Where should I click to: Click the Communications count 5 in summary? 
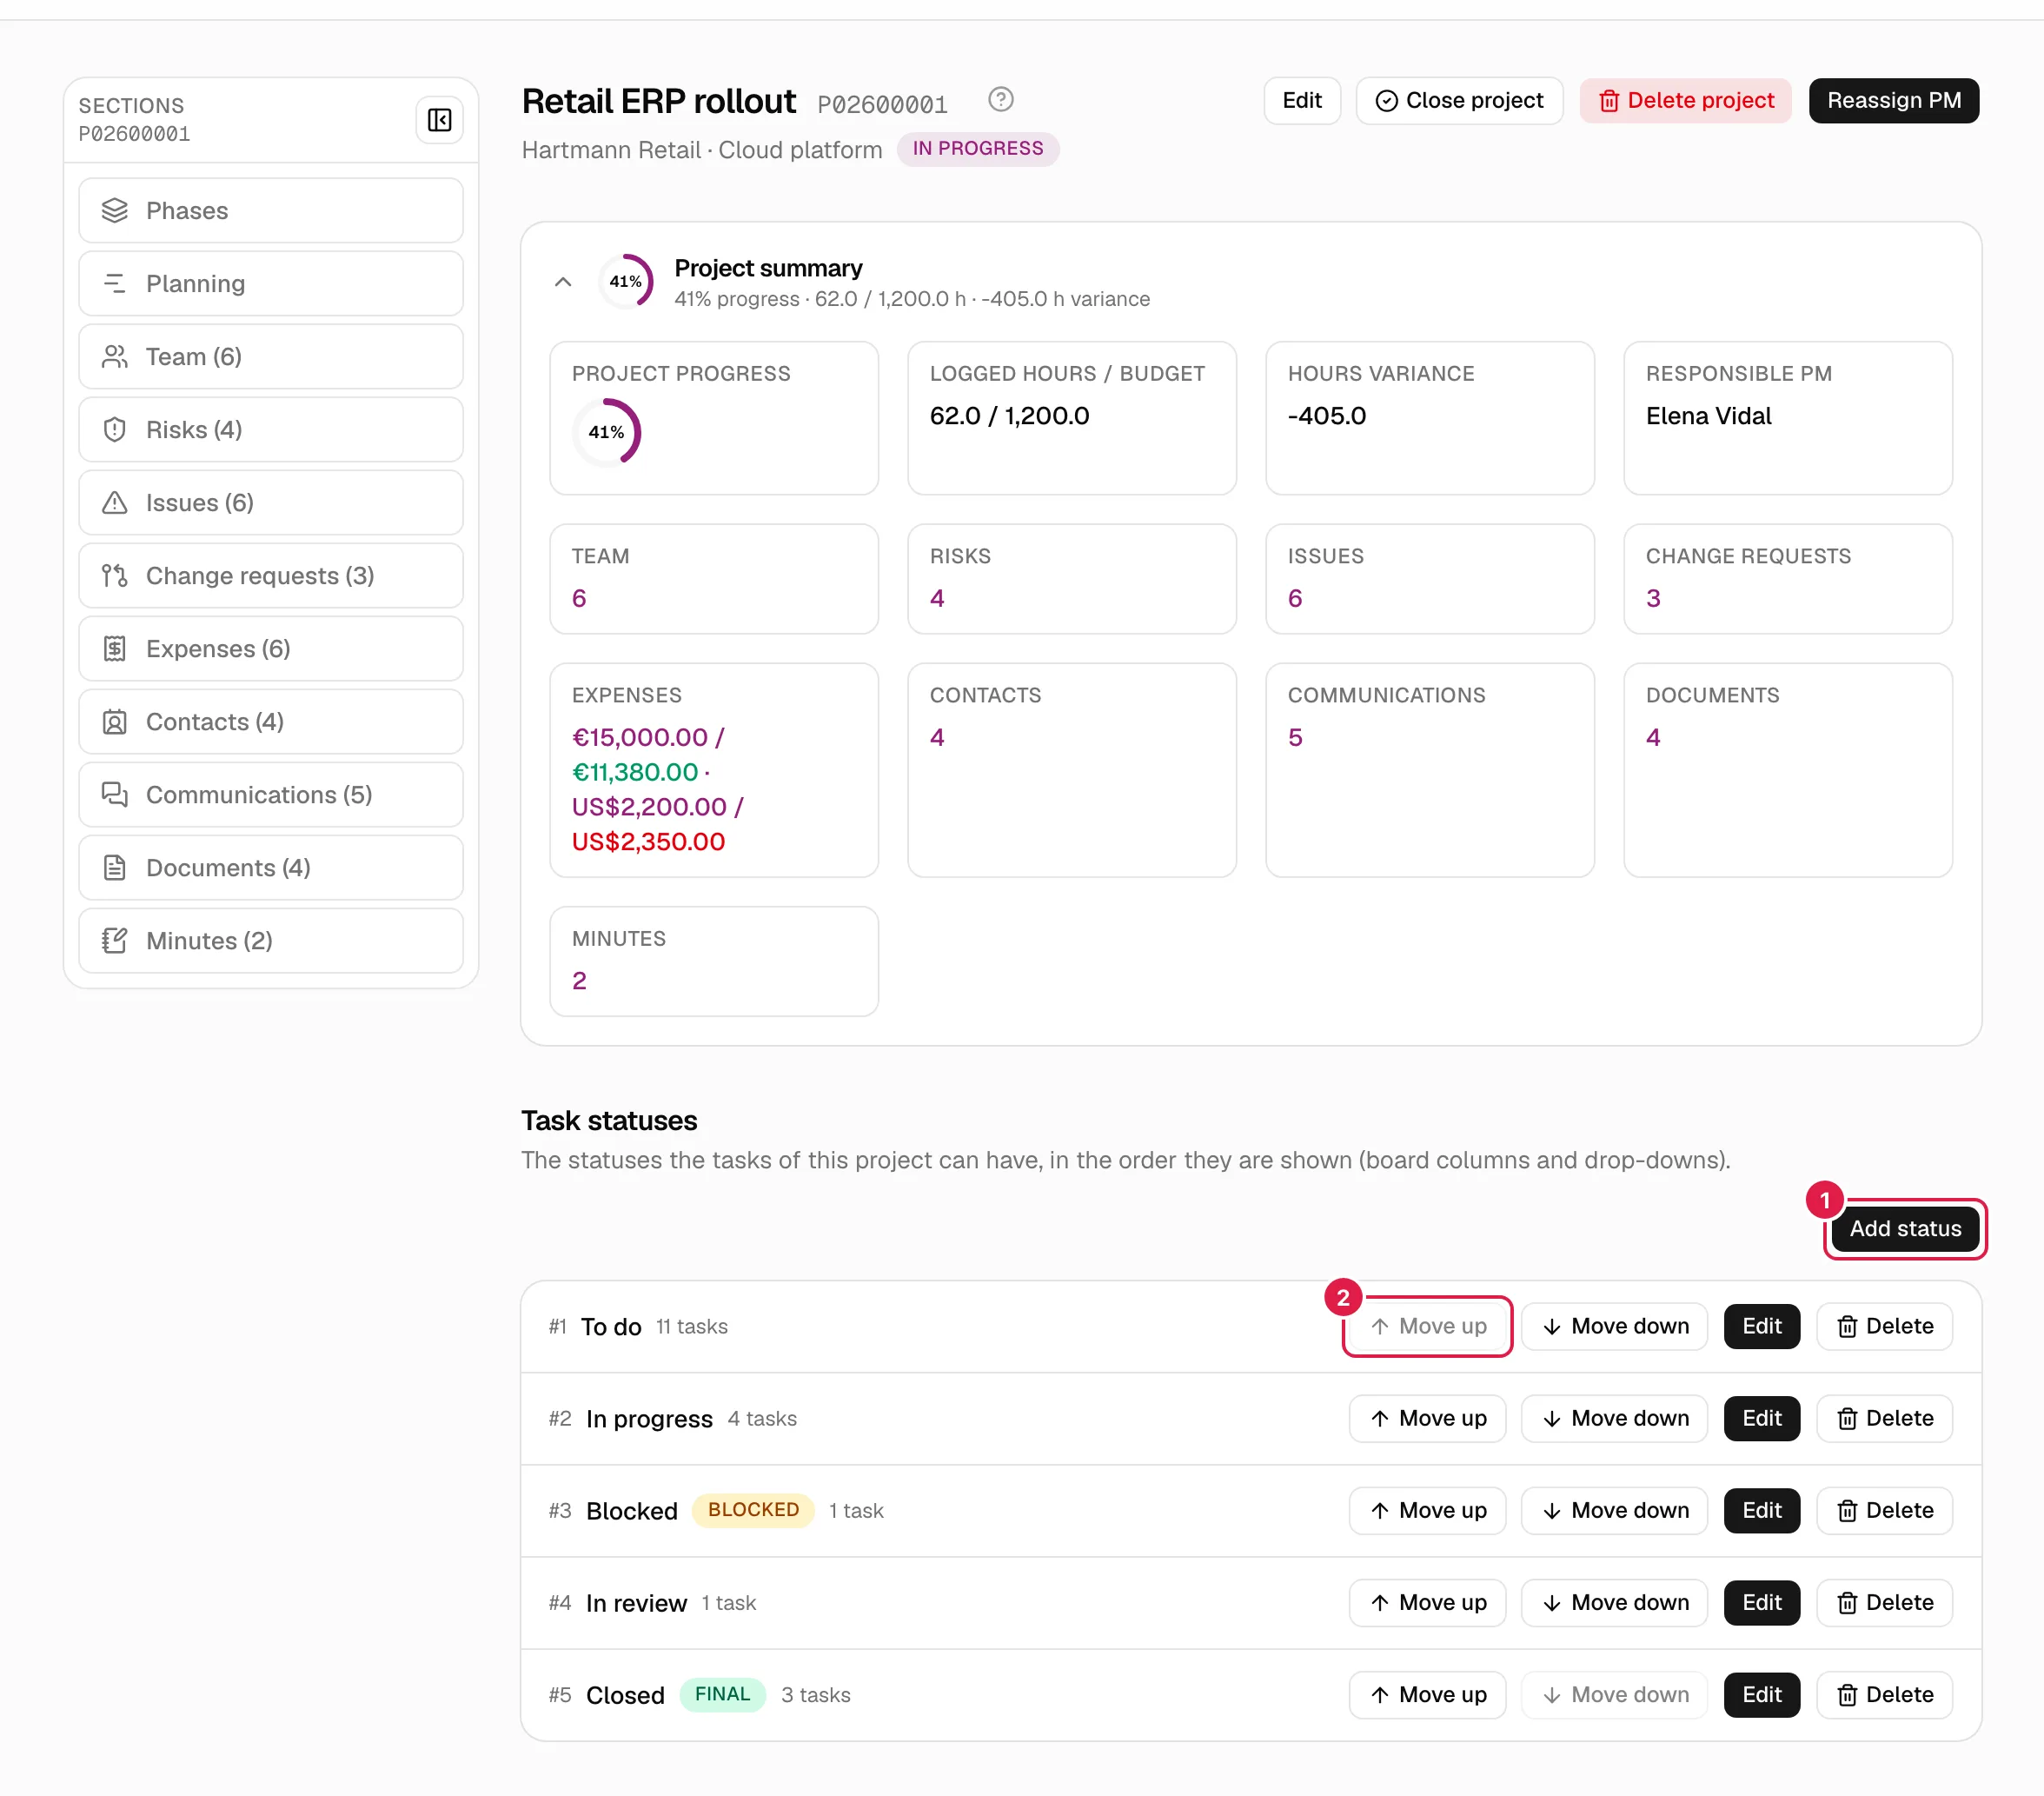tap(1295, 737)
